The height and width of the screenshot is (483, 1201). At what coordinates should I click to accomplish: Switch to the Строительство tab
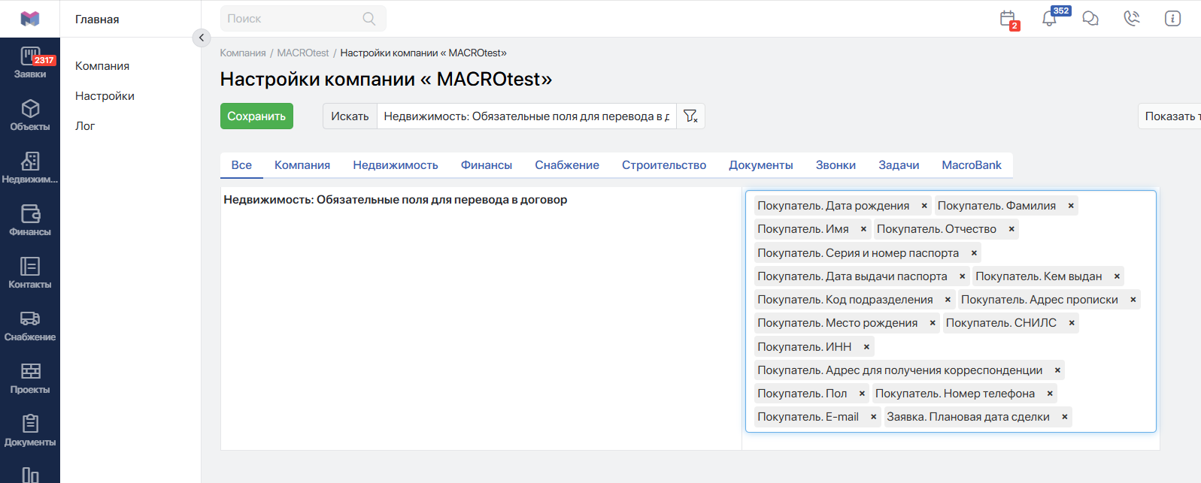(x=664, y=165)
